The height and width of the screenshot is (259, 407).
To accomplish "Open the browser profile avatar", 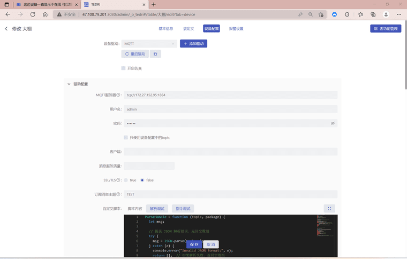I will (x=386, y=14).
